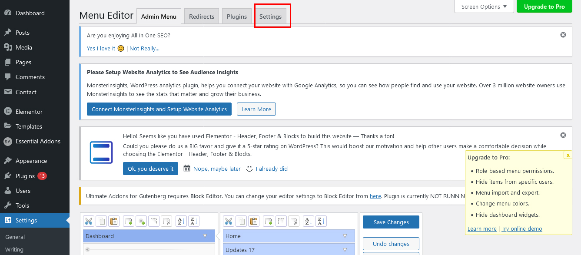The width and height of the screenshot is (581, 255).
Task: Click the 'Nope, maybe later' link
Action: [217, 169]
